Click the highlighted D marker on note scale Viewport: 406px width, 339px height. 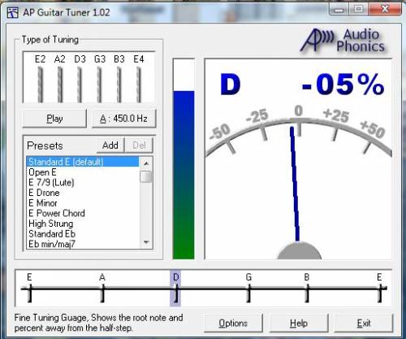pyautogui.click(x=175, y=289)
